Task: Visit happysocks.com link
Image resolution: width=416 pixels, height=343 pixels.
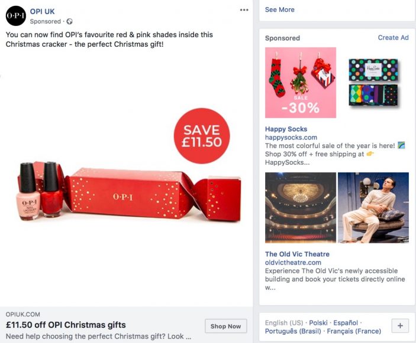Action: [291, 138]
